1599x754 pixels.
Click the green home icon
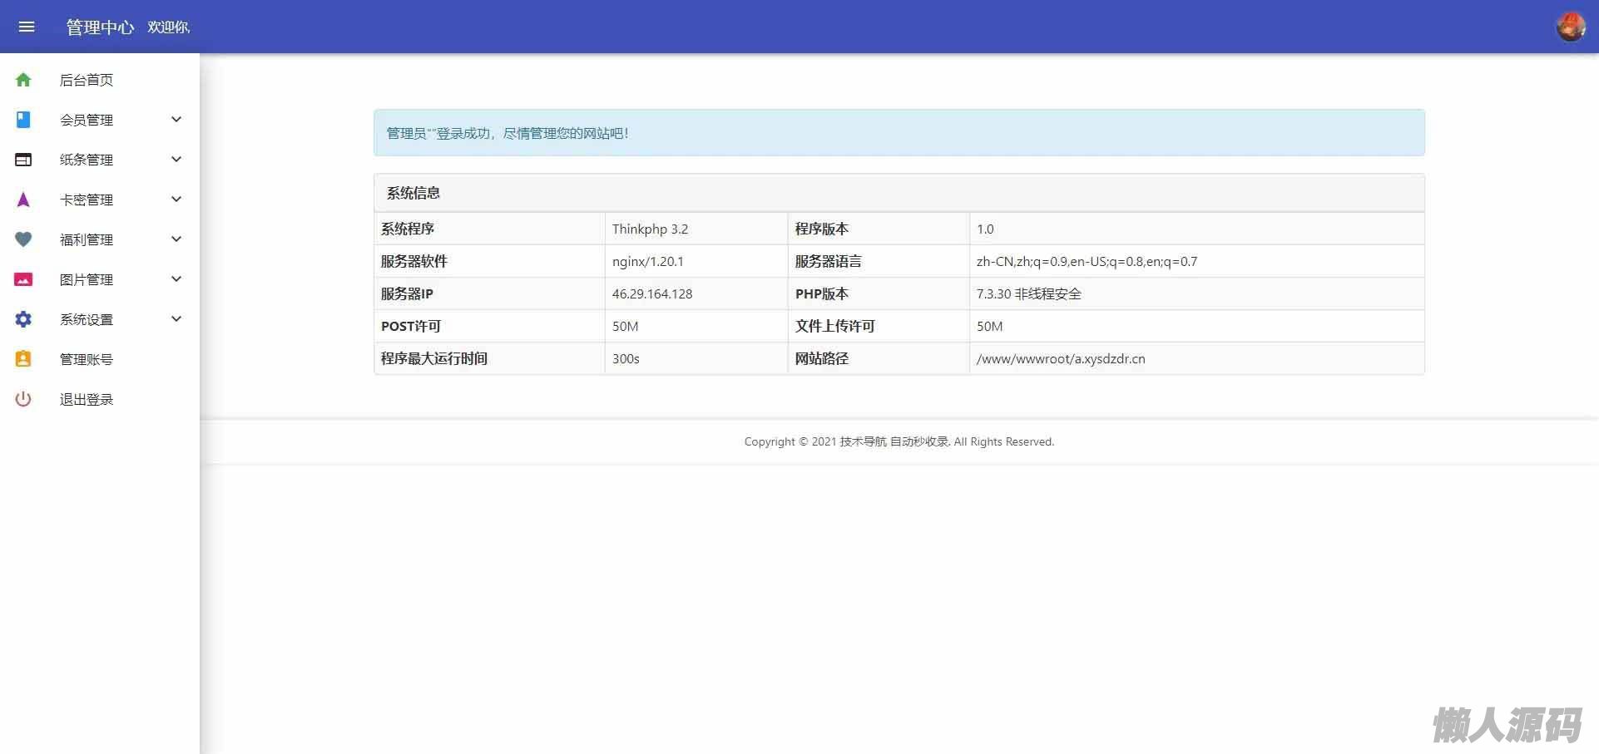(23, 80)
